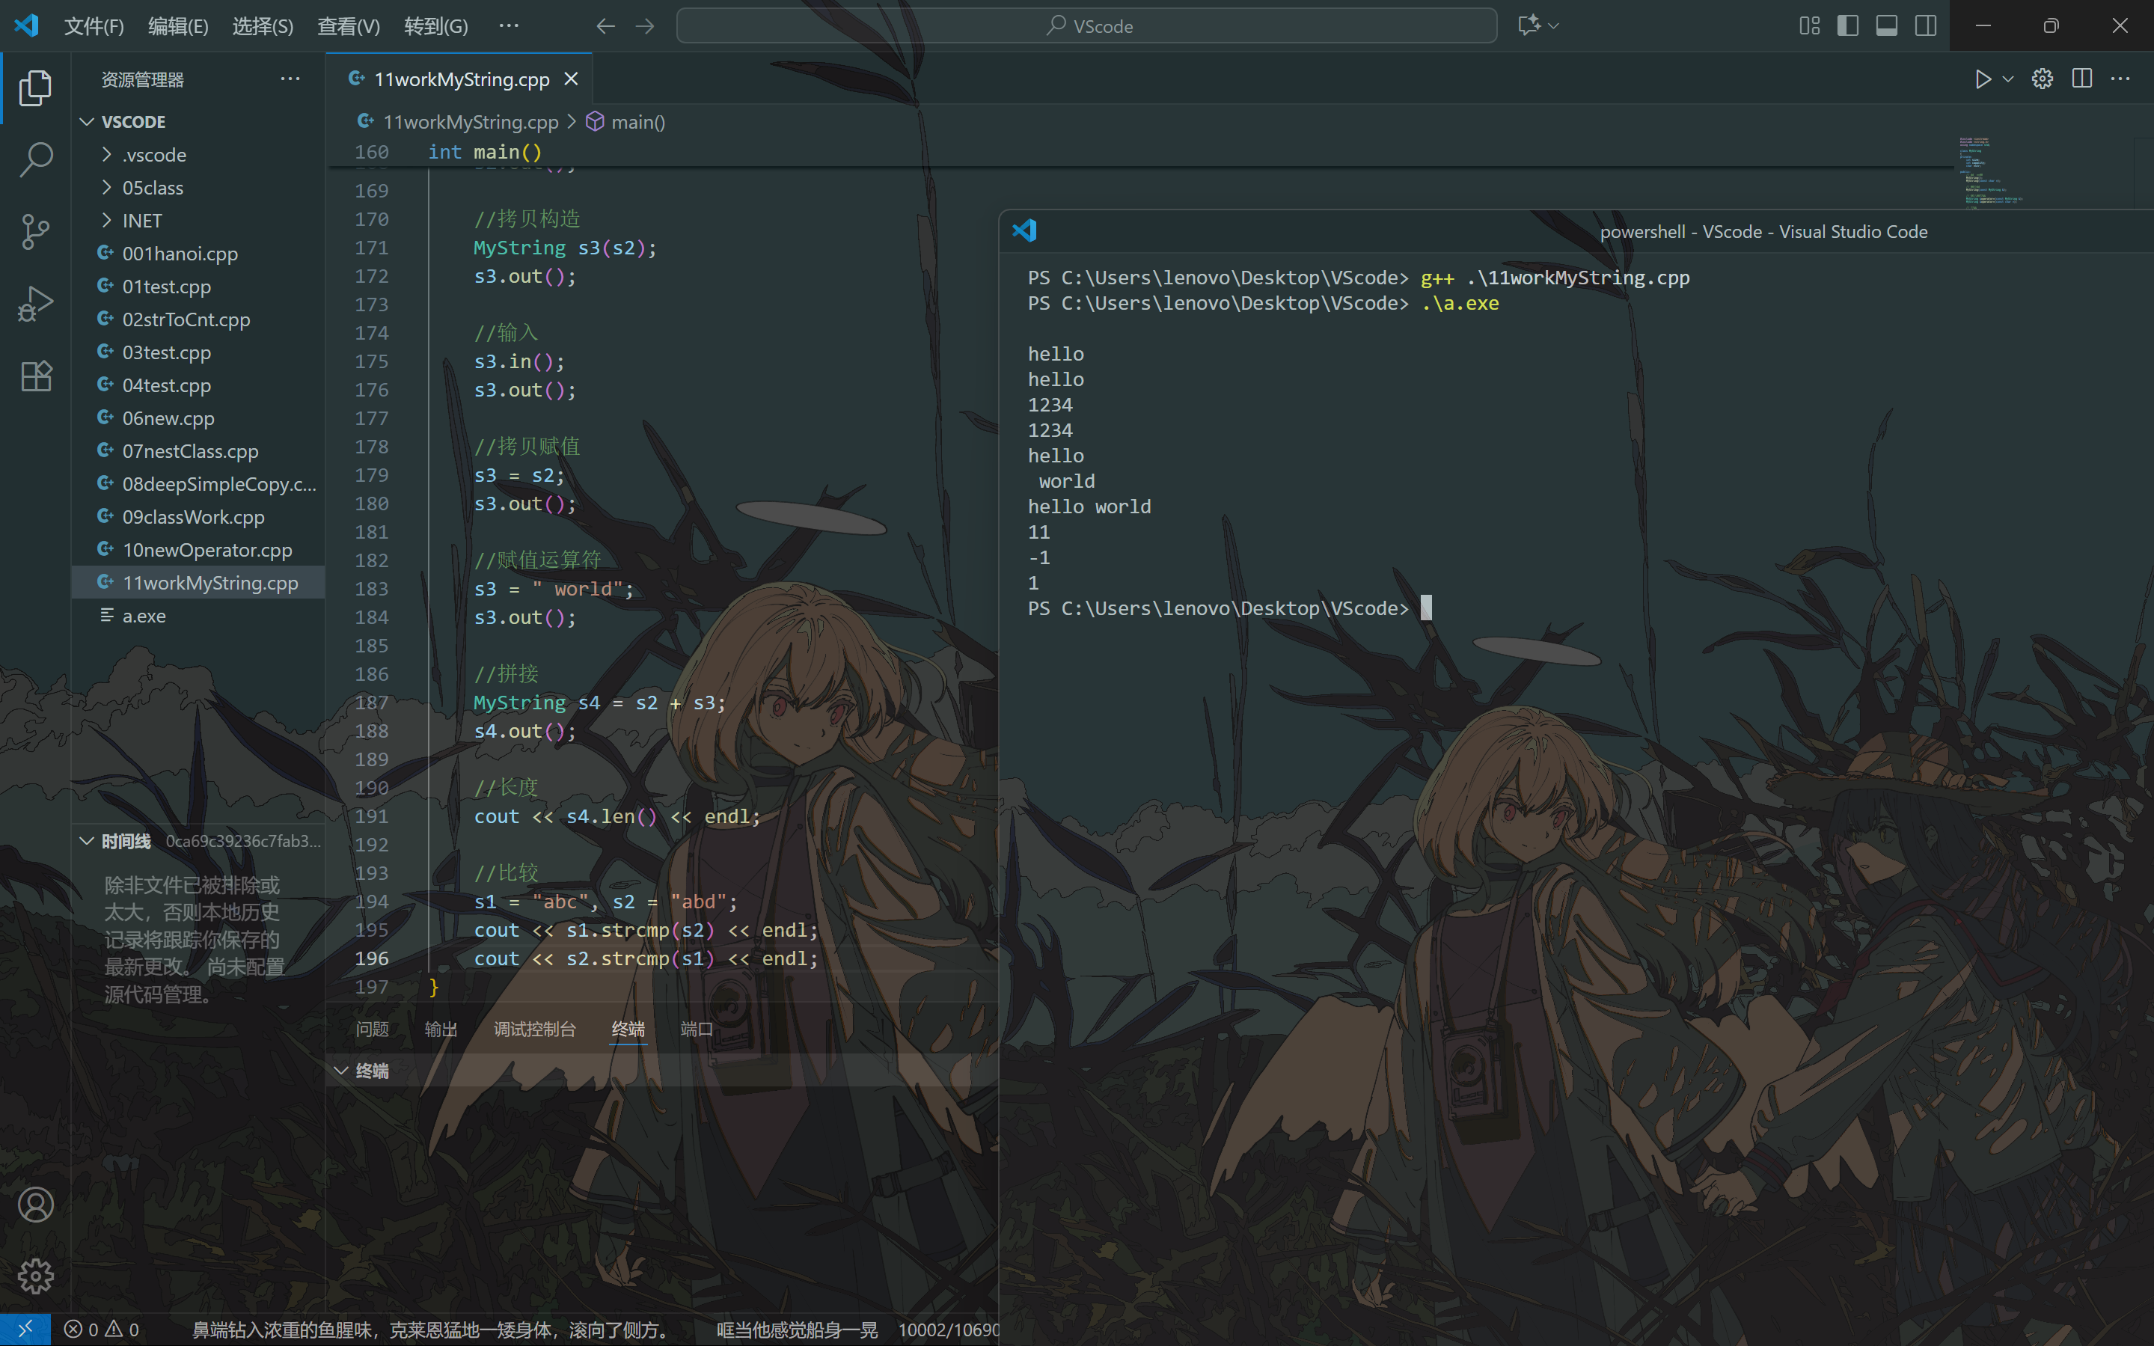
Task: Open the Run and Debug view
Action: click(x=36, y=305)
